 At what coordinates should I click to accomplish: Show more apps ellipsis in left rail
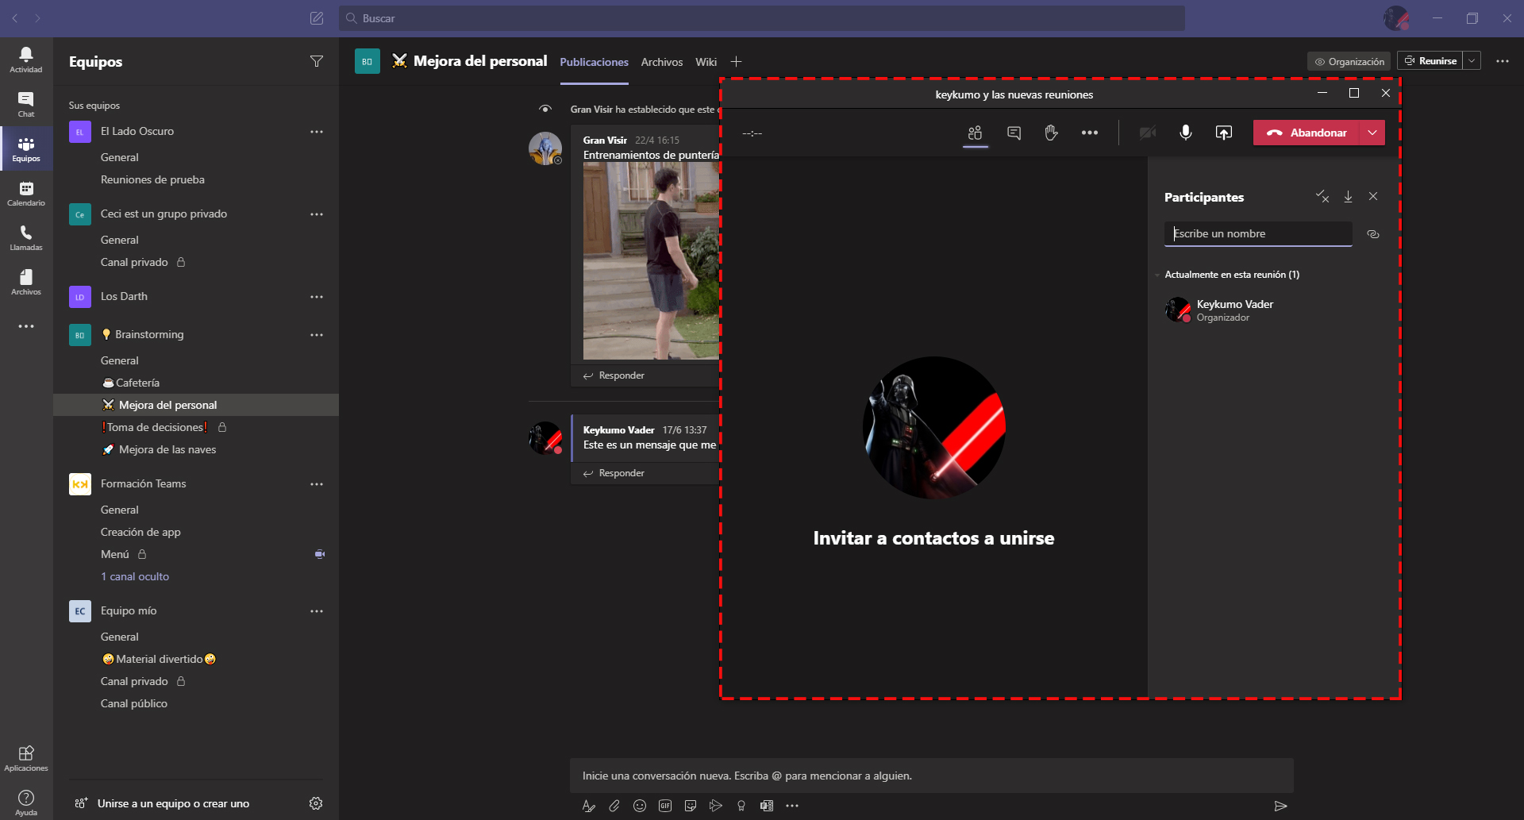pos(26,326)
